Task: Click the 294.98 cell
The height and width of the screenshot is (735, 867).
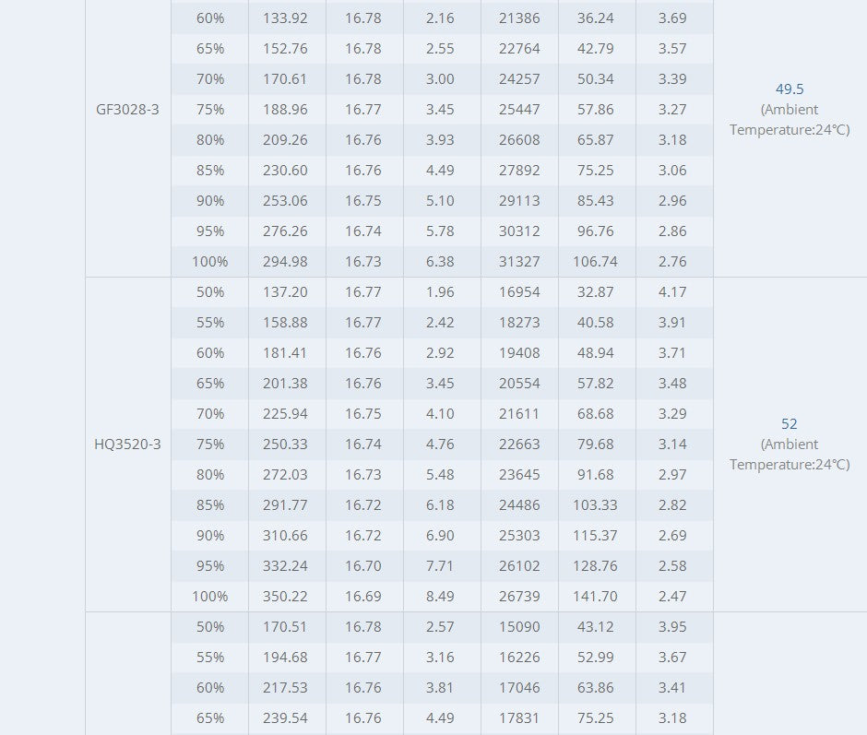Action: (x=287, y=262)
